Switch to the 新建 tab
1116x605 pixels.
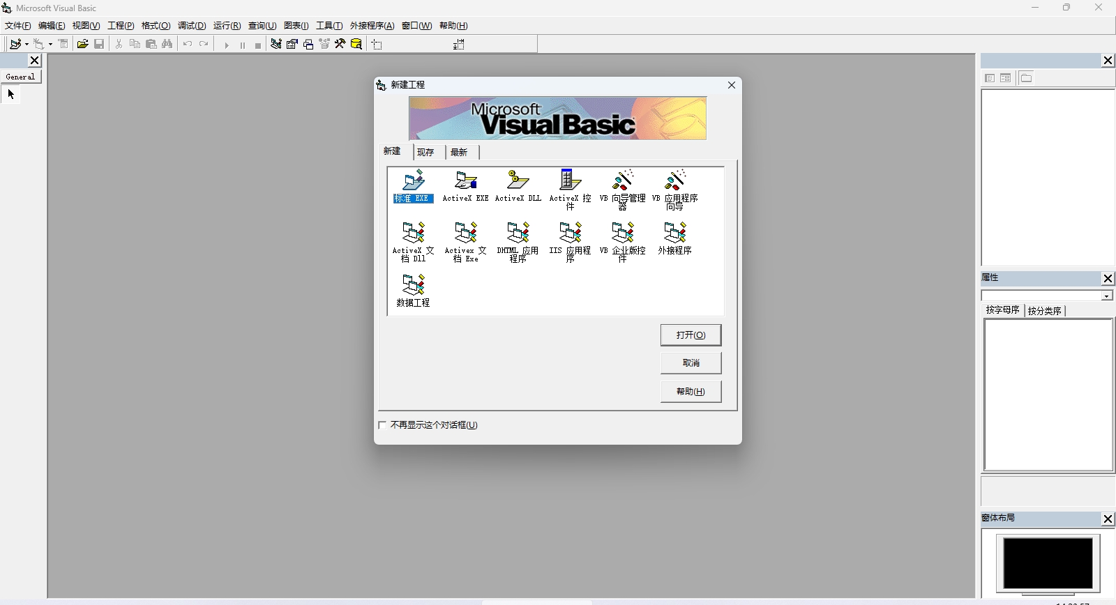point(392,151)
